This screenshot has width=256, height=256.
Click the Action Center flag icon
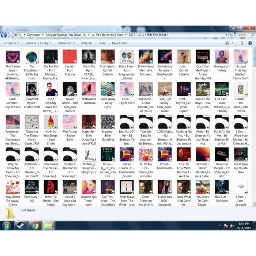[x=226, y=226]
